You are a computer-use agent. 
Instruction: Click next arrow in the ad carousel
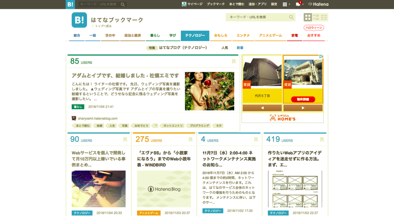[x=303, y=108]
